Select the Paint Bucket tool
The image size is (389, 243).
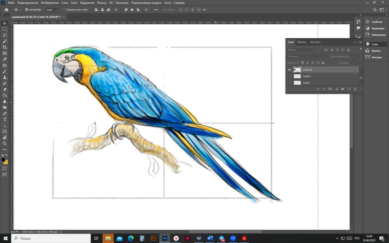click(5, 96)
